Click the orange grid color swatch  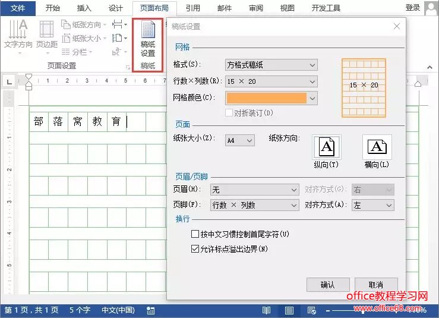click(267, 98)
